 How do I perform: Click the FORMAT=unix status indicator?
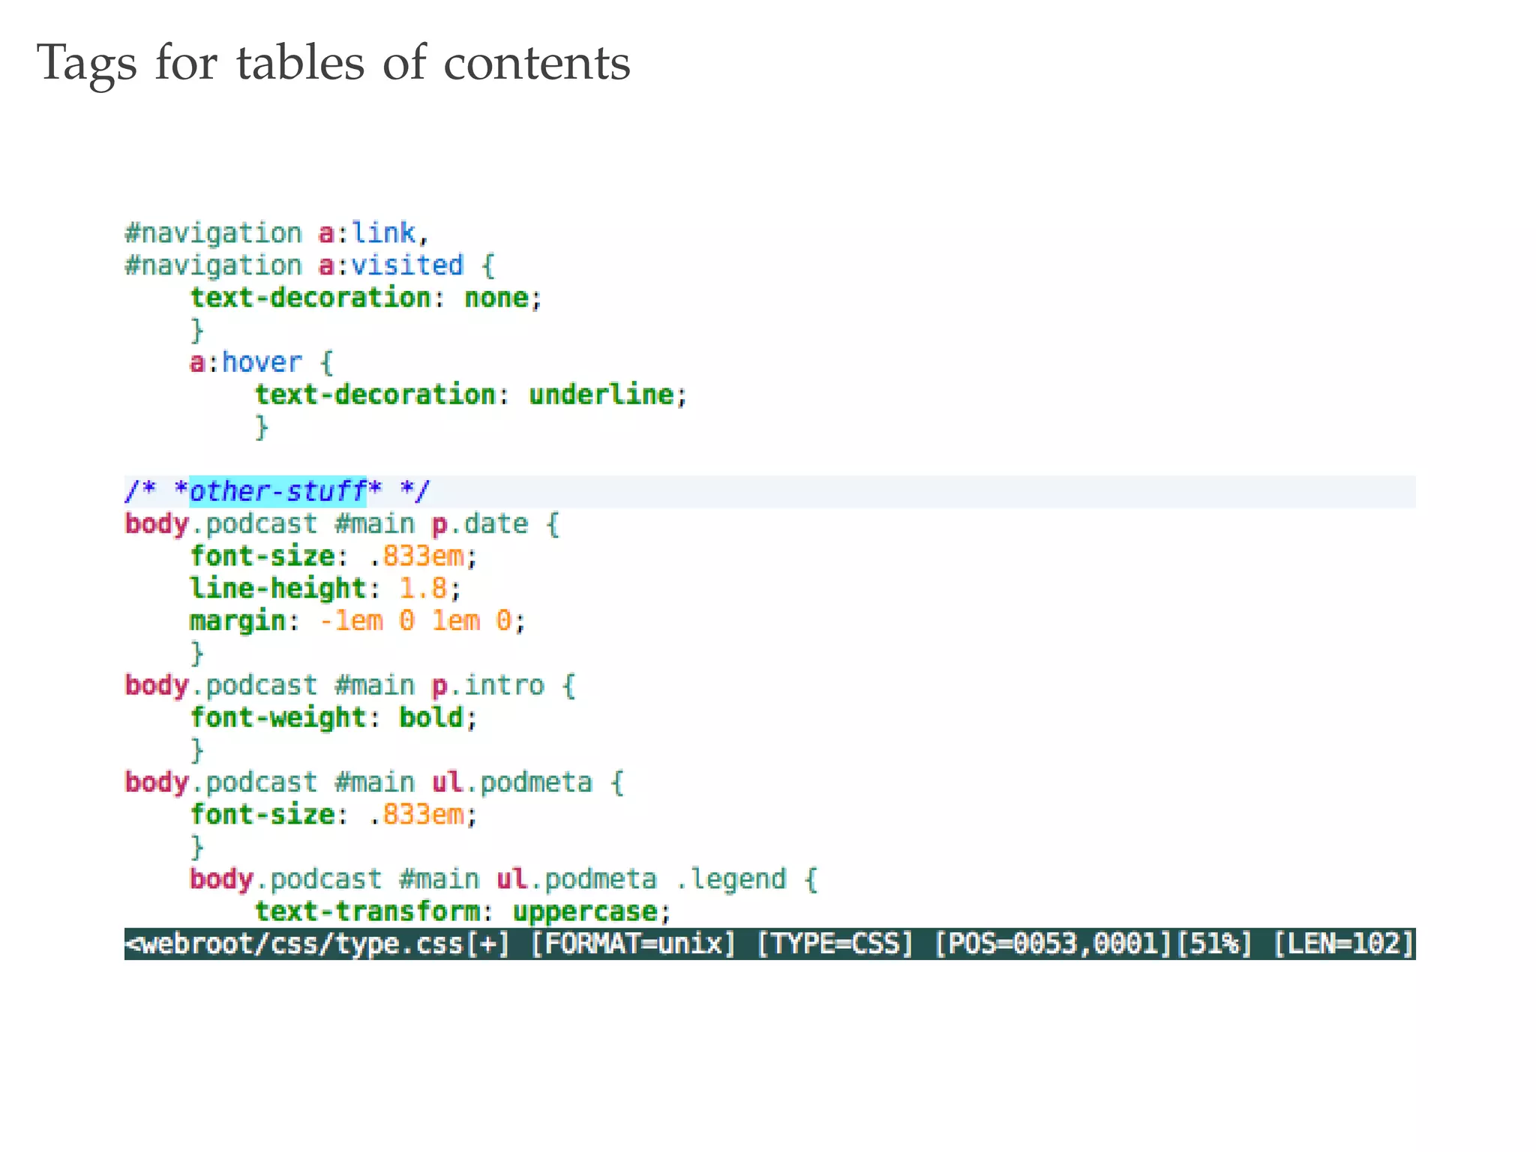coord(633,943)
